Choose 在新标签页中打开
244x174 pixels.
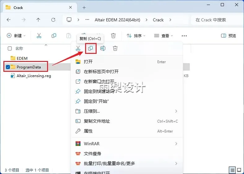pyautogui.click(x=127, y=72)
